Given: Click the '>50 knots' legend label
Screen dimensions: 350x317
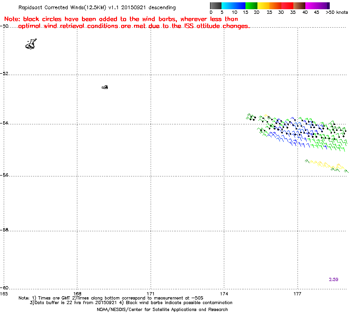Looking at the screenshot, I should point(337,12).
